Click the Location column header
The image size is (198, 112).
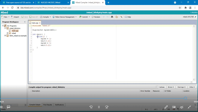pos(186,91)
